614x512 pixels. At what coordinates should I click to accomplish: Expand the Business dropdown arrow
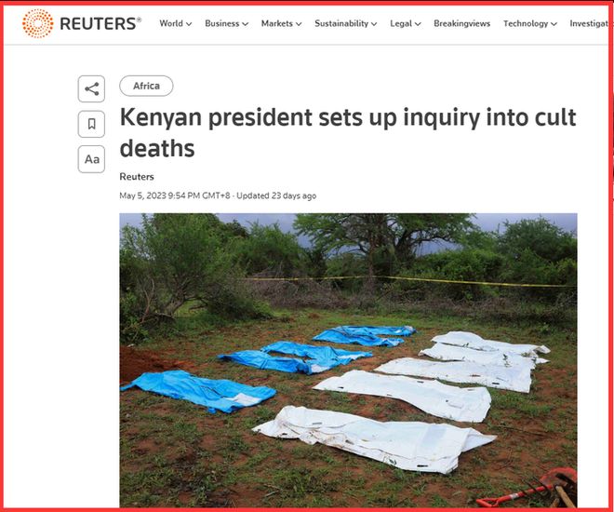[x=245, y=24]
